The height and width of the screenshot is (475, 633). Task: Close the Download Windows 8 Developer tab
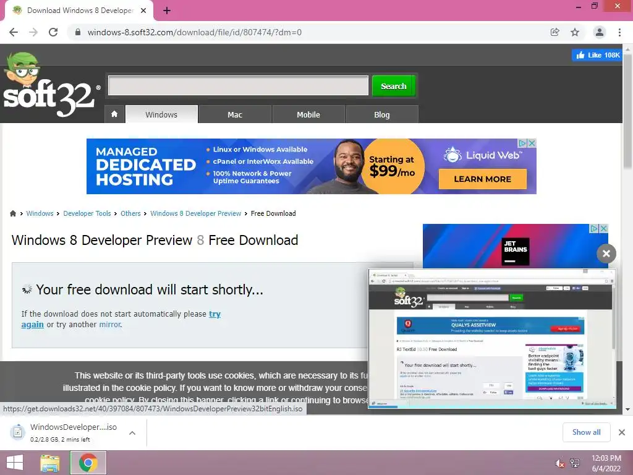[x=143, y=11]
